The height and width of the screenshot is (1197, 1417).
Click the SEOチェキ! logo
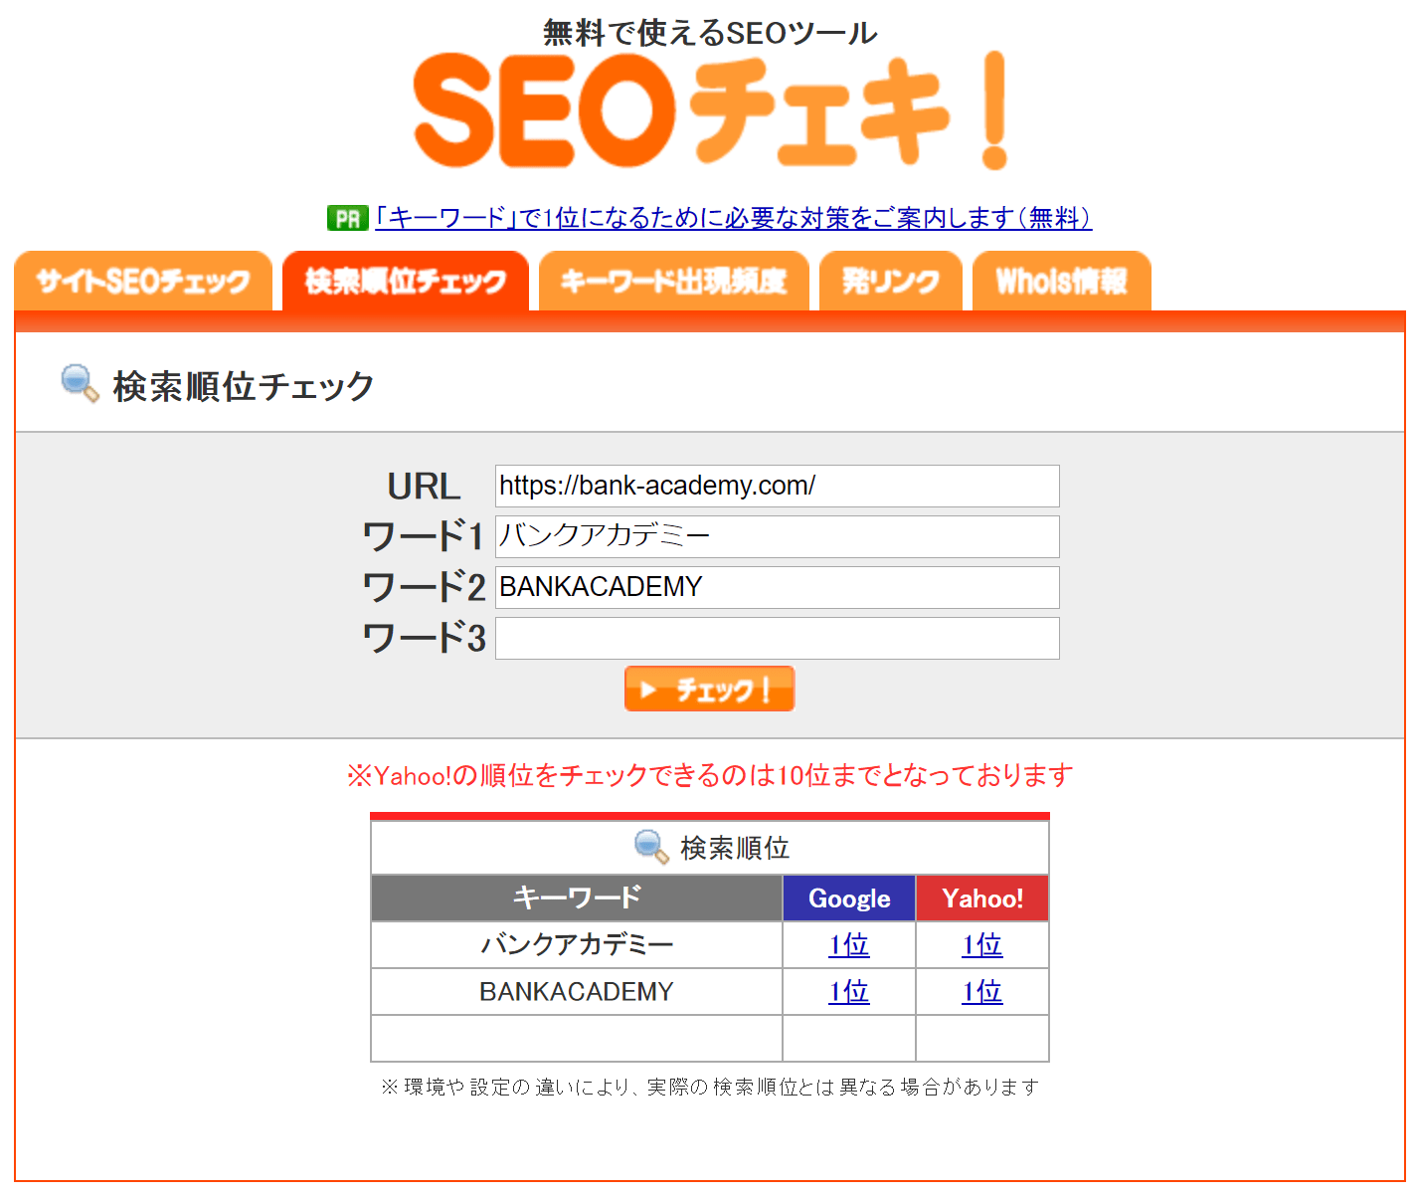click(710, 110)
